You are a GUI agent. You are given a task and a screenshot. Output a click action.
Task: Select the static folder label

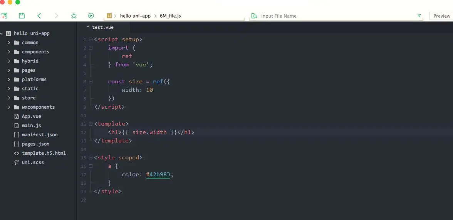30,89
